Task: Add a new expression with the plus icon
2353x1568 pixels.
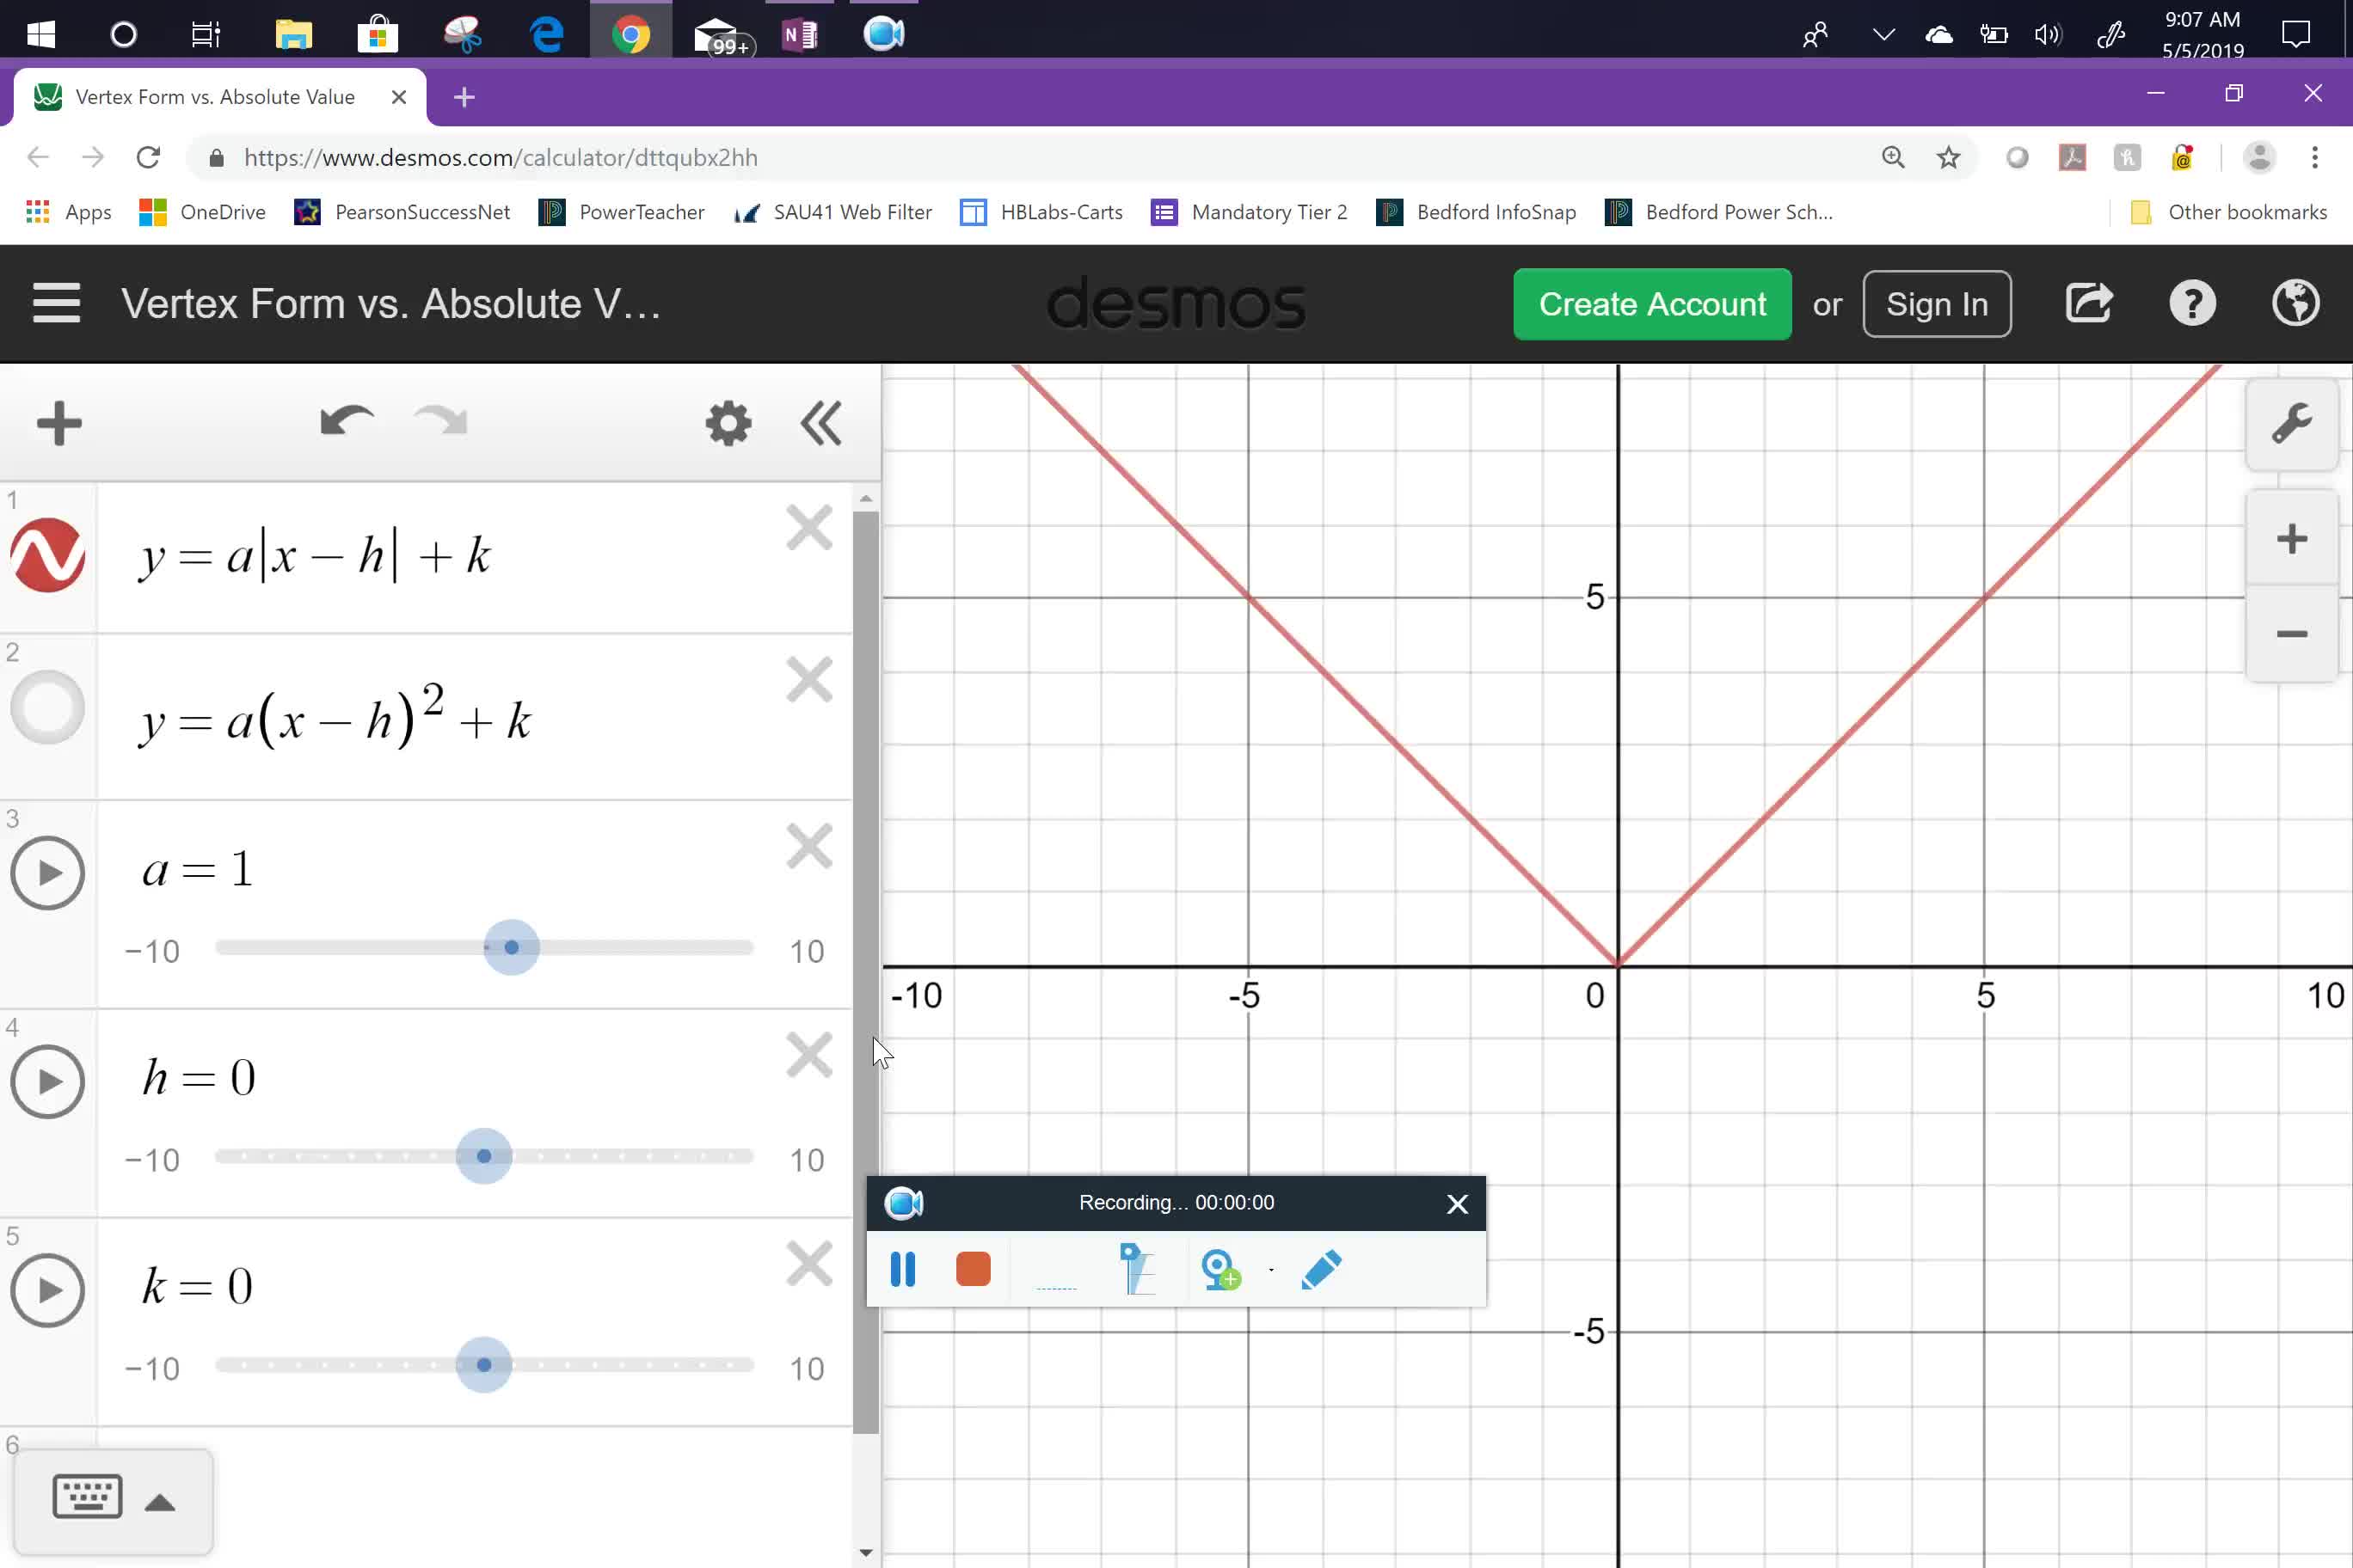Action: [57, 421]
